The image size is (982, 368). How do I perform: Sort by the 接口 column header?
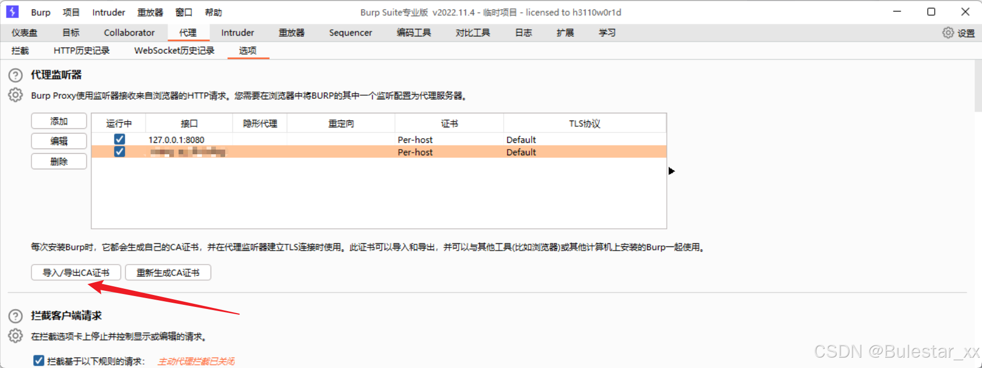pos(189,124)
